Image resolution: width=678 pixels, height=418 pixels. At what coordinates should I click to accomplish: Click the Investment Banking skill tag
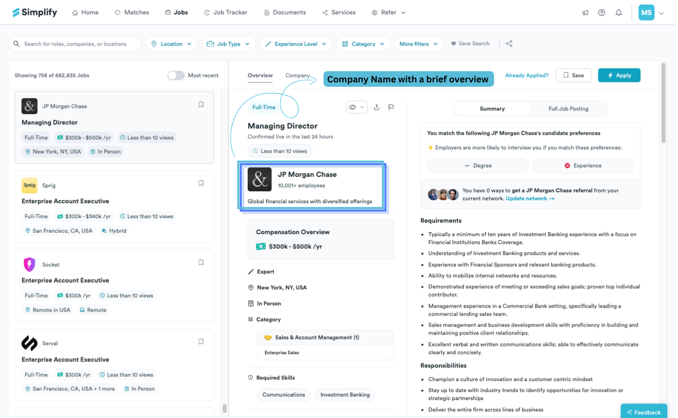(x=345, y=395)
